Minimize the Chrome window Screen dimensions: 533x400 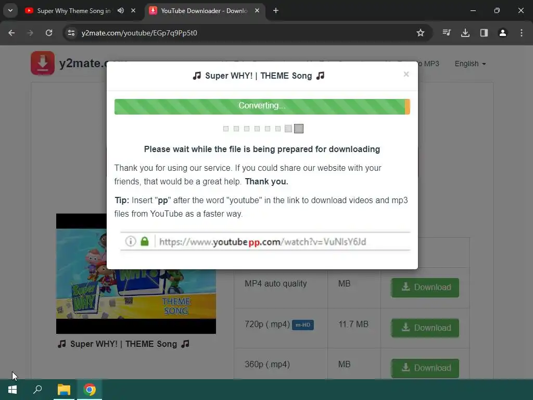click(x=473, y=10)
